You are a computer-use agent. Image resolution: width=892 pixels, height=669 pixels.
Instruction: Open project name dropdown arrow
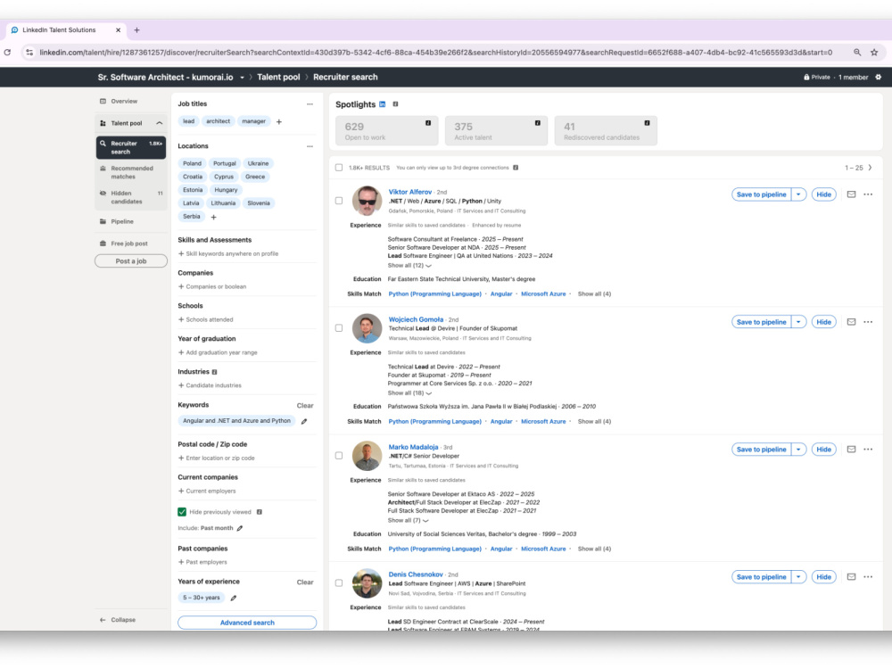tap(242, 78)
